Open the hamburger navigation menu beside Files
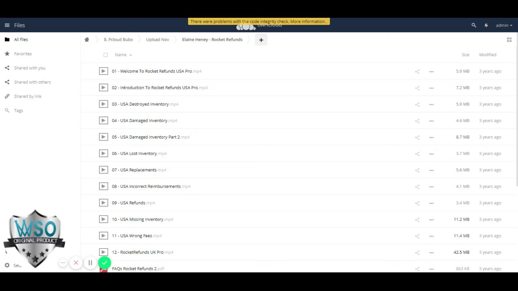The height and width of the screenshot is (291, 518). click(x=7, y=25)
